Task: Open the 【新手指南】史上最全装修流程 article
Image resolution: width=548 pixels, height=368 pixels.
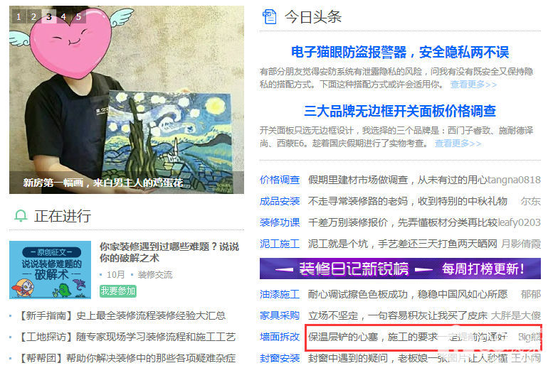Action: point(121,315)
